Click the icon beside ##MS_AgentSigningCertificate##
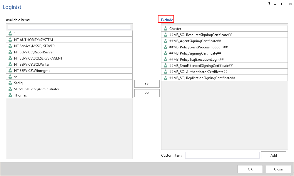The height and width of the screenshot is (176, 294). (165, 41)
